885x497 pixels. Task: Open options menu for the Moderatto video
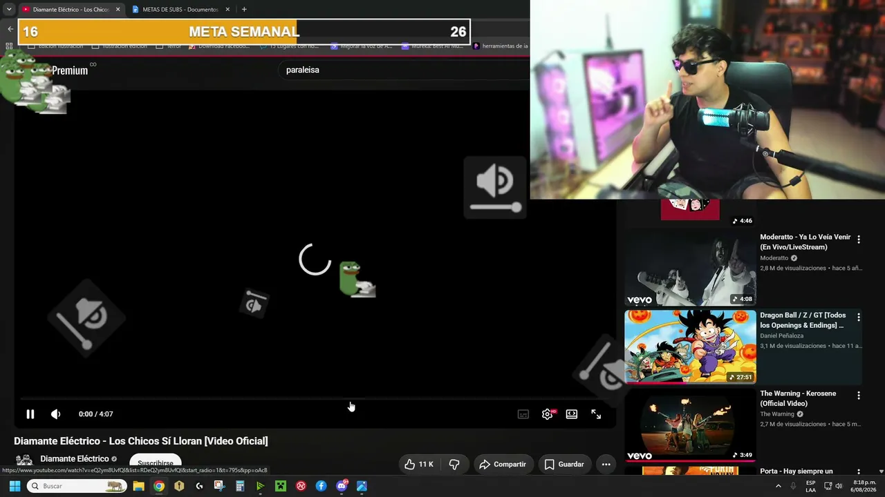point(859,240)
